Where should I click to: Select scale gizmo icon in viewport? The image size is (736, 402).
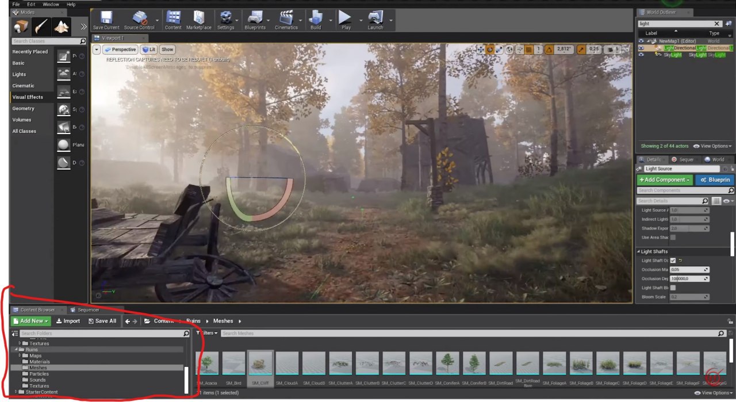pos(499,49)
